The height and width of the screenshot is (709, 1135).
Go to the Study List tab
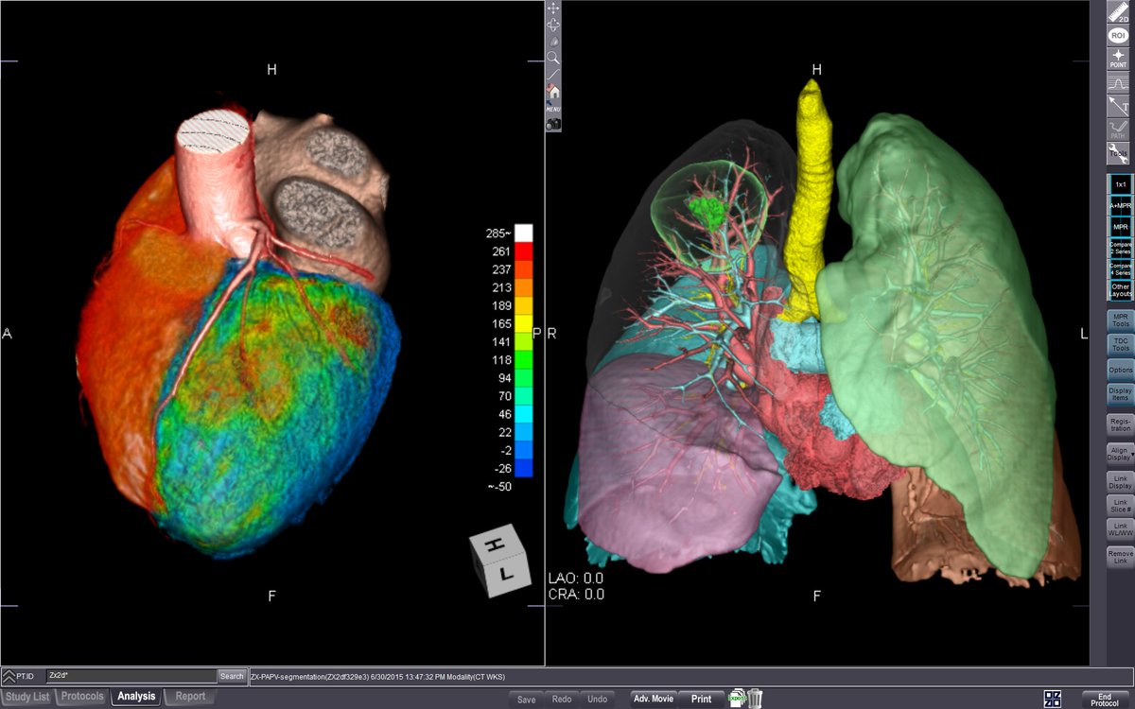(x=27, y=698)
